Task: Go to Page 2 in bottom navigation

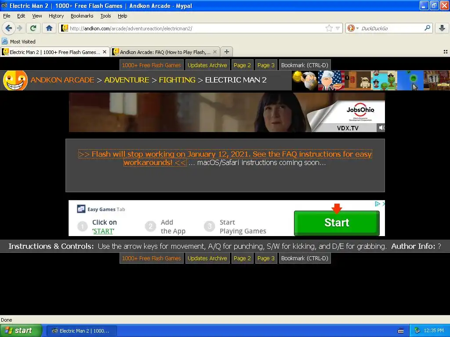Action: pyautogui.click(x=242, y=258)
